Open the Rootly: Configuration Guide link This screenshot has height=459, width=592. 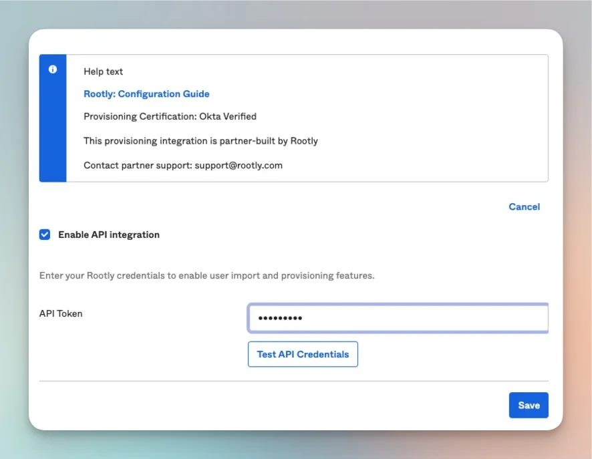coord(146,94)
